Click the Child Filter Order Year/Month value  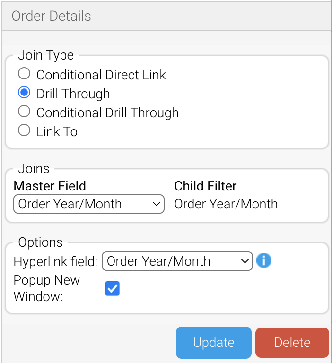226,204
